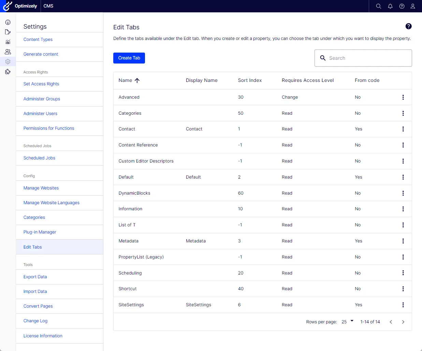Open Scheduled Jobs link
The height and width of the screenshot is (351, 422).
[39, 158]
